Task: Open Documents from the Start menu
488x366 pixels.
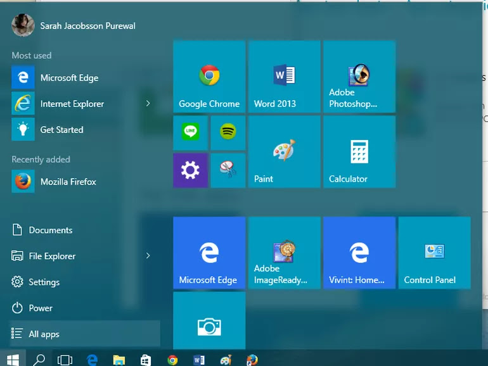Action: (x=84, y=230)
